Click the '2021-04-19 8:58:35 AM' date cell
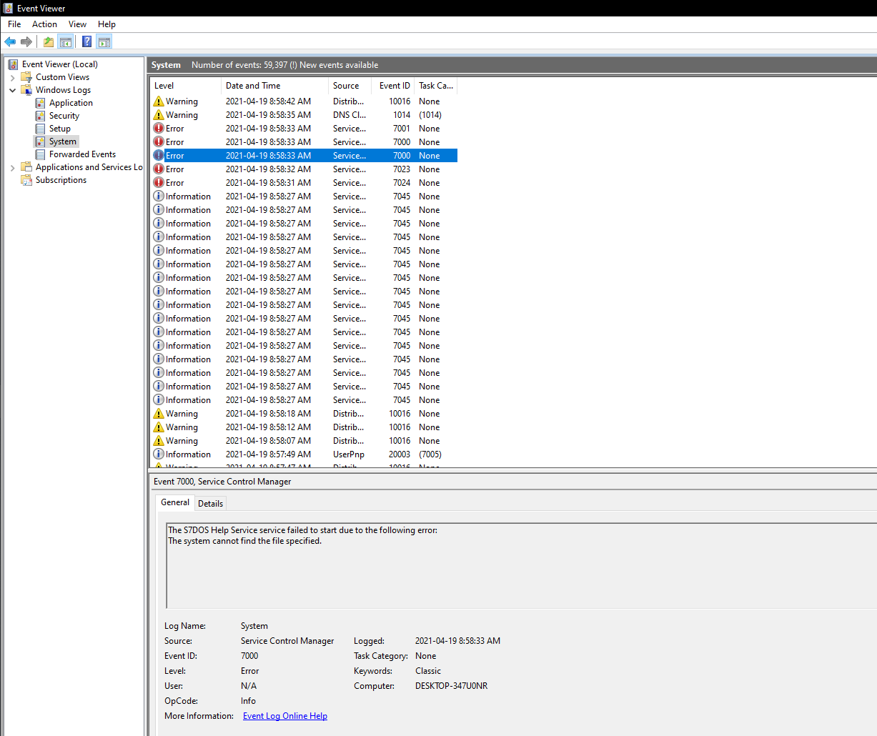The image size is (877, 736). 268,115
